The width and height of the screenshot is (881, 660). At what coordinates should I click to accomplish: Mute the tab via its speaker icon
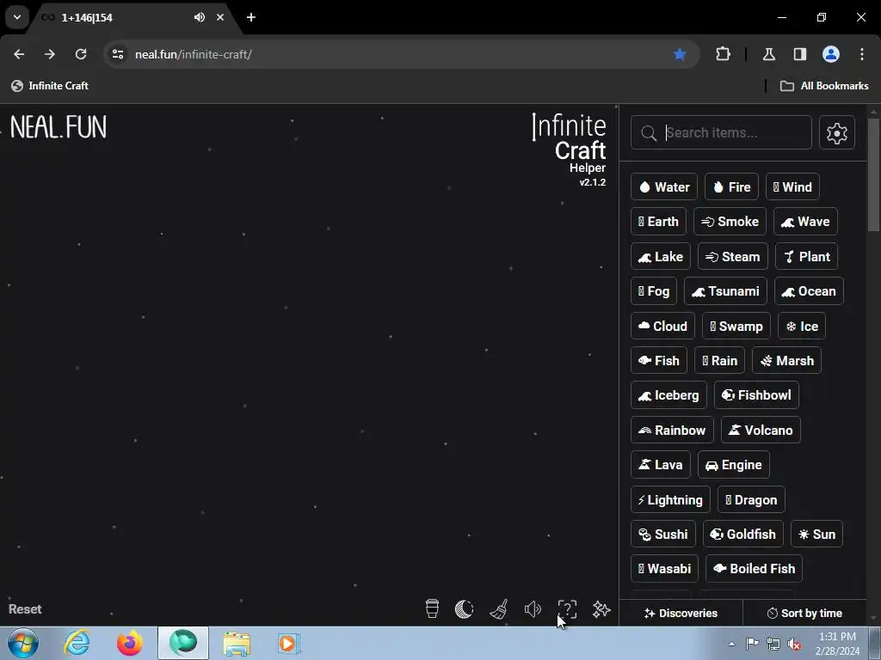pyautogui.click(x=199, y=17)
